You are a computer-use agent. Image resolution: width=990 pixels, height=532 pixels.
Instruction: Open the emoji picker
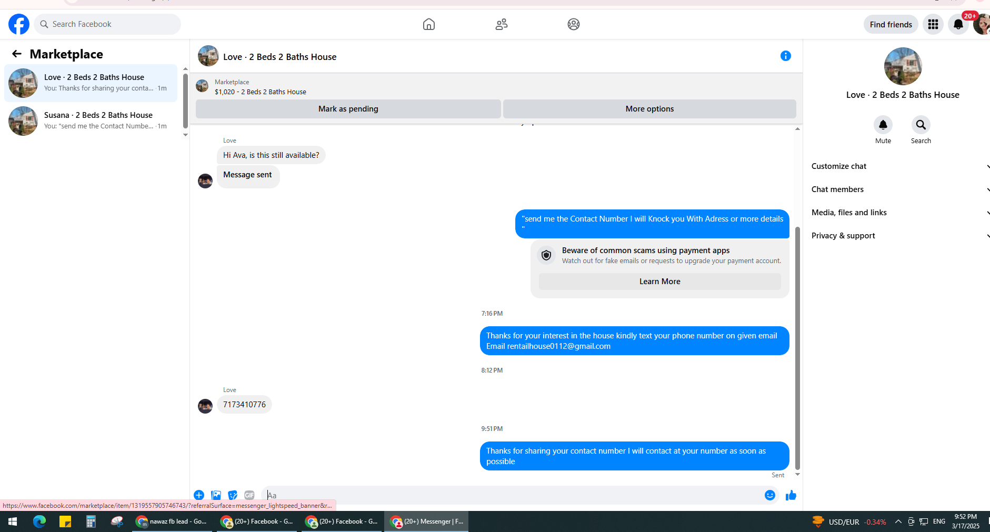tap(770, 495)
